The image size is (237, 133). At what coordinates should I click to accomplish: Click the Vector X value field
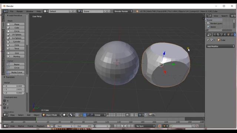point(14,86)
